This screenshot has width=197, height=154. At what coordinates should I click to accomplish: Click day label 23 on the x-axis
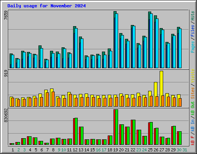pyautogui.click(x=139, y=150)
